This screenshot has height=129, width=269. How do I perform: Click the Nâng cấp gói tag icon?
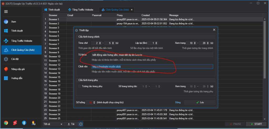pos(6,69)
